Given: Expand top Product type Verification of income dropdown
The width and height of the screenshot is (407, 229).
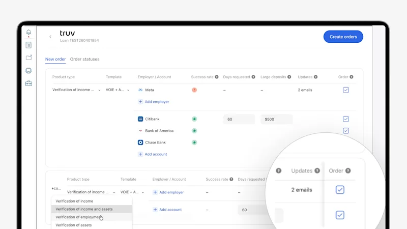Looking at the screenshot, I should click(x=76, y=90).
